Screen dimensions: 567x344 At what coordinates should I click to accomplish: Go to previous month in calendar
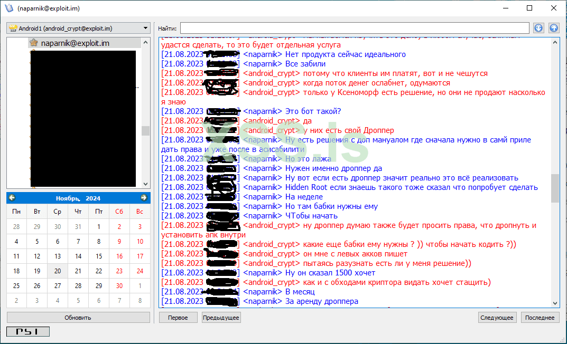coord(12,198)
